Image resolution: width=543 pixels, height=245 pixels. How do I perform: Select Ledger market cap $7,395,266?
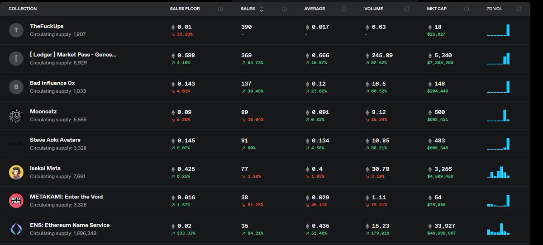[440, 63]
